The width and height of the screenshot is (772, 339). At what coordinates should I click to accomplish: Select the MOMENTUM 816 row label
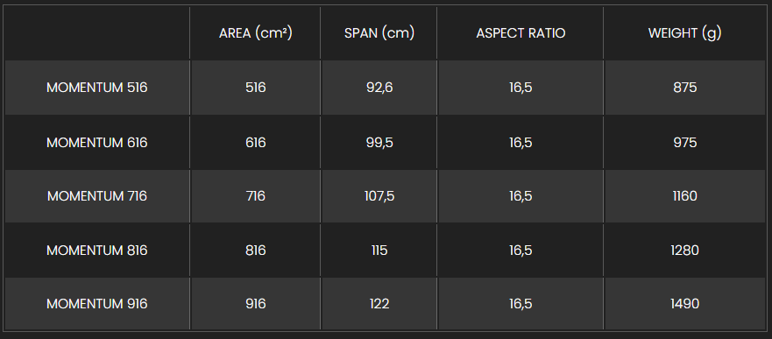(97, 251)
